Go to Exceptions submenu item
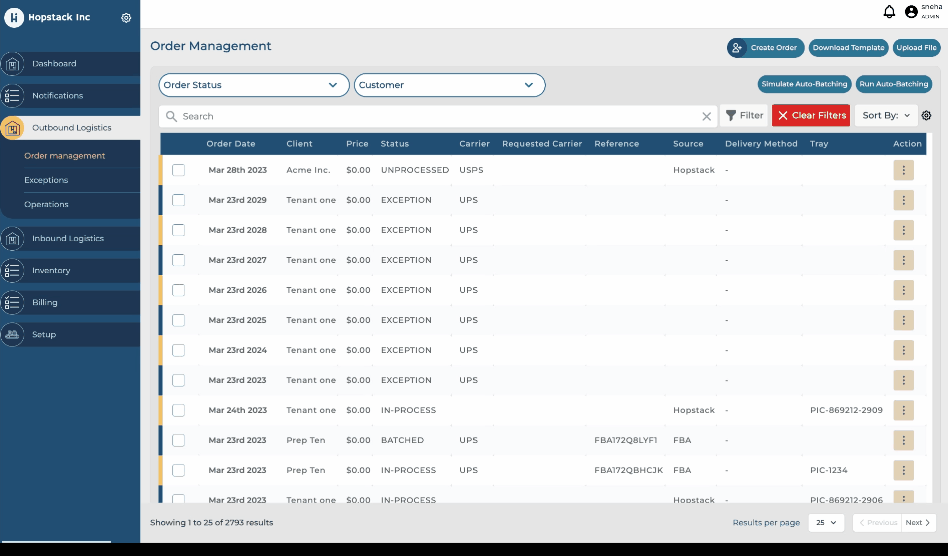The image size is (948, 556). 46,180
